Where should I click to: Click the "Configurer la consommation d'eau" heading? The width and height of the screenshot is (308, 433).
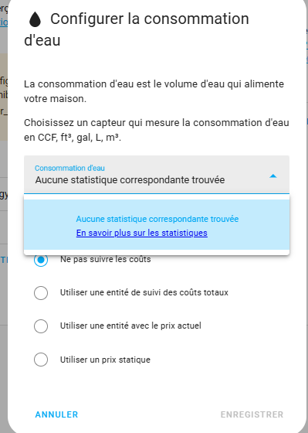click(x=137, y=29)
